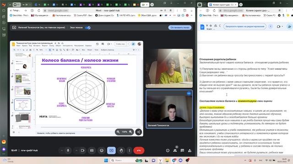Screen dimensions: 293x164
Task: Open the comments icon in shared Slides header
Action: 103,44
